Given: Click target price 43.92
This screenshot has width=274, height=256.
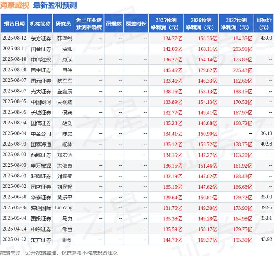Looking at the screenshot, I should (x=266, y=240).
